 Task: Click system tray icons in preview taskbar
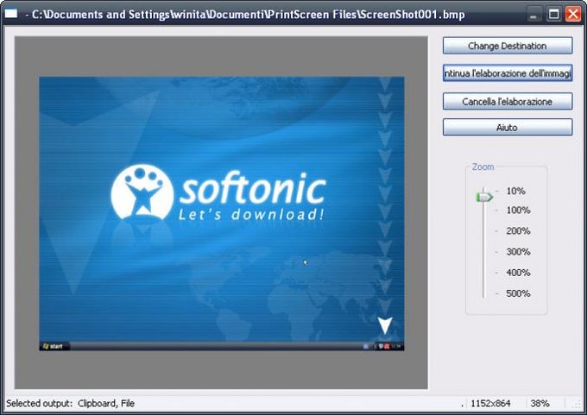pyautogui.click(x=382, y=347)
